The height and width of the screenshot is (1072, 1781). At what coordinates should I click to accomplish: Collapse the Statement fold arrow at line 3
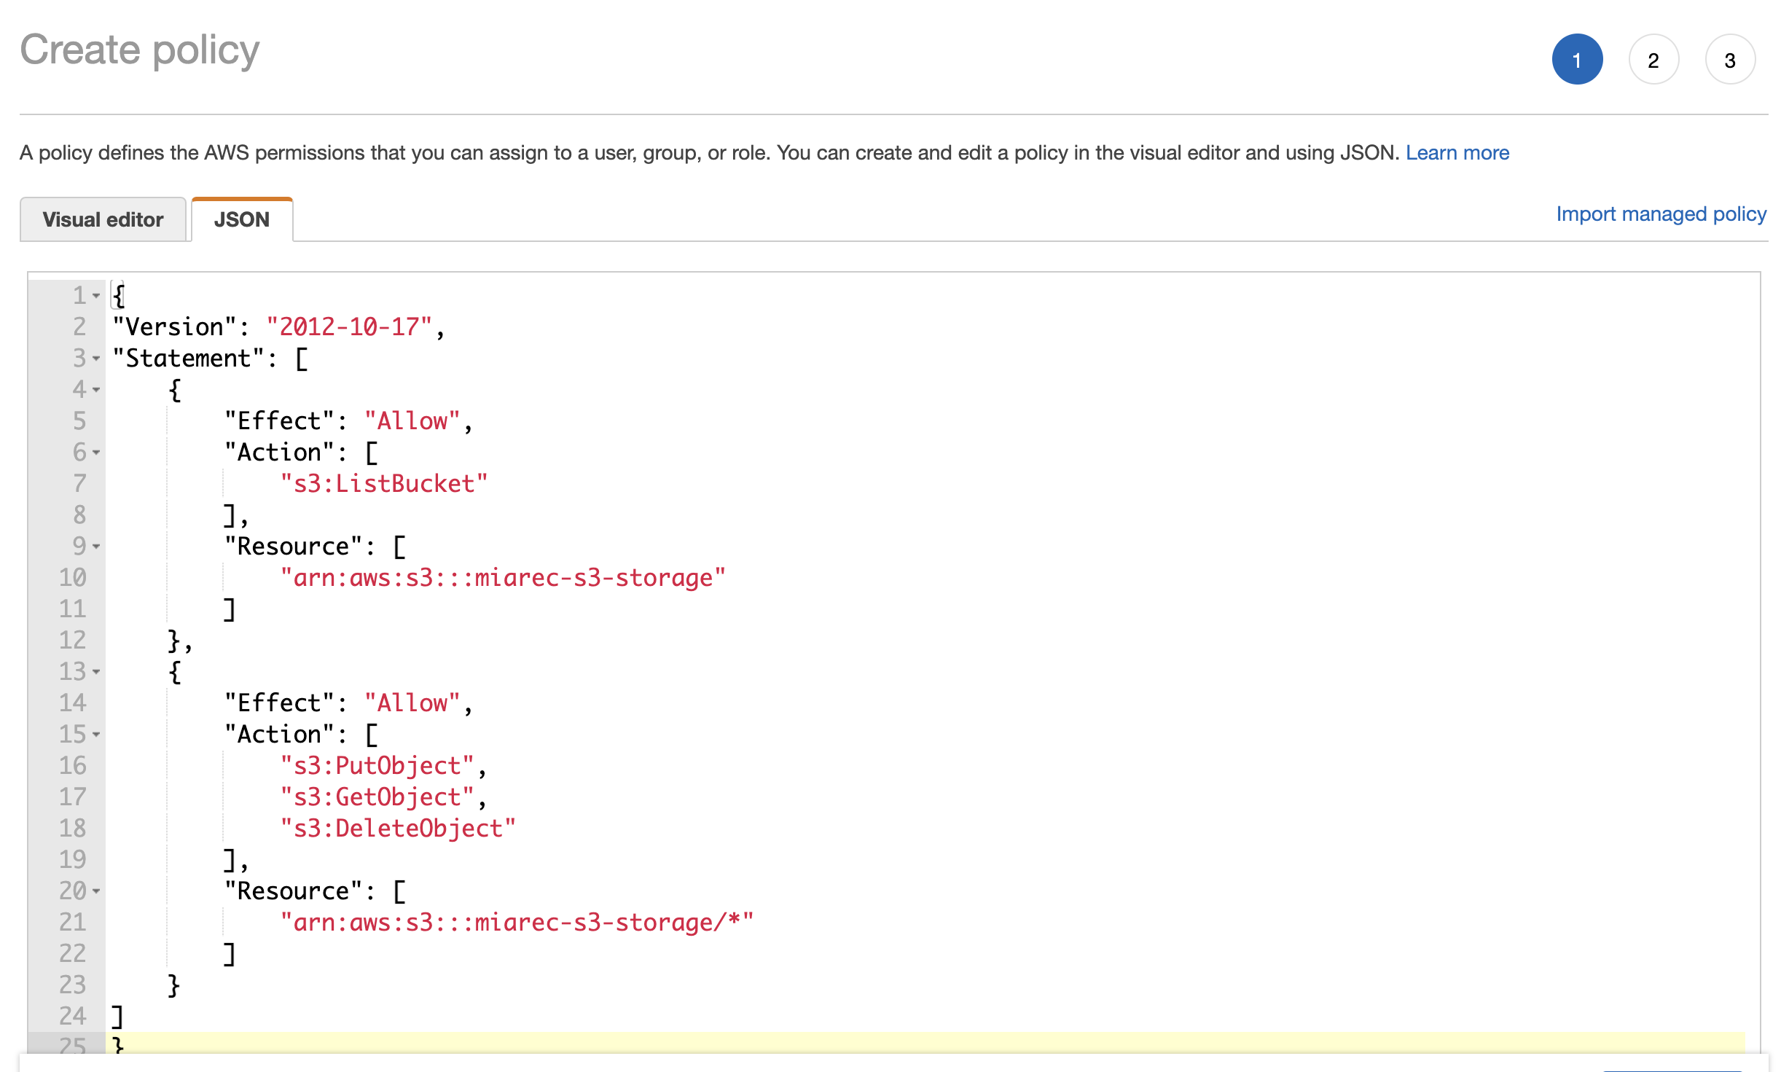(96, 359)
